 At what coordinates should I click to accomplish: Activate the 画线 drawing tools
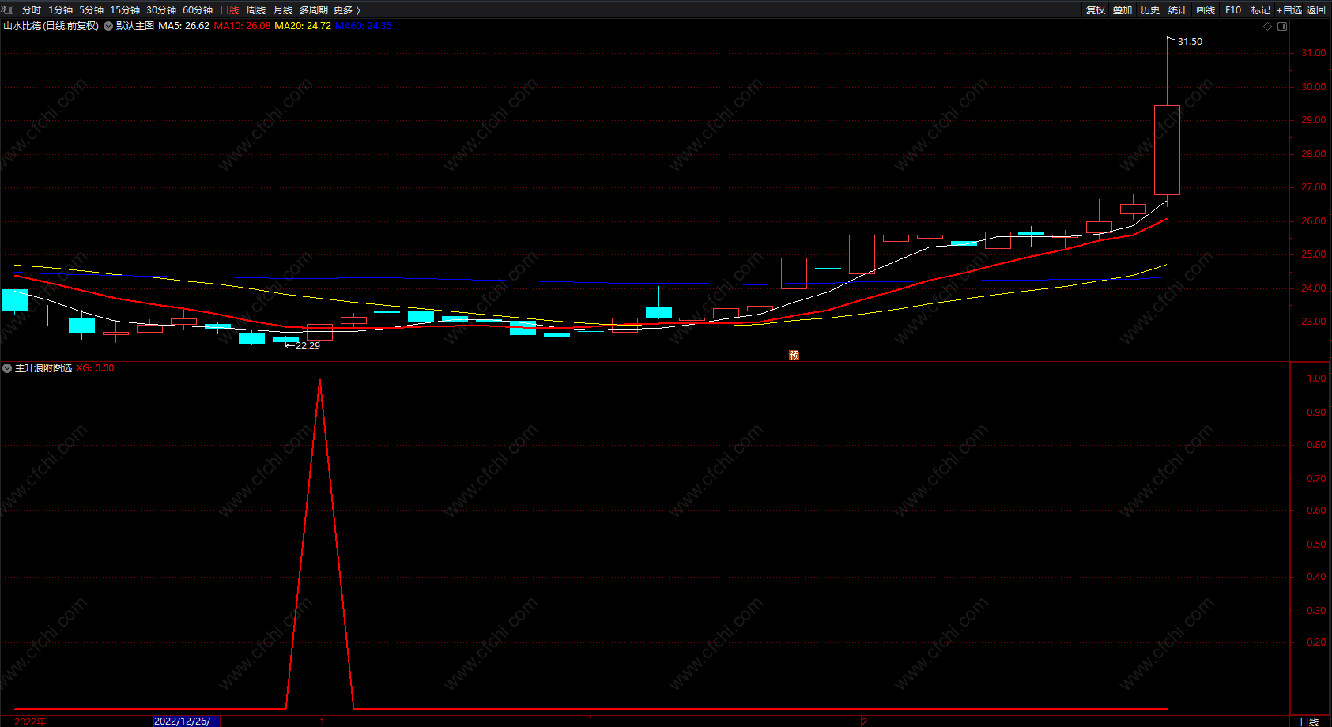1206,10
